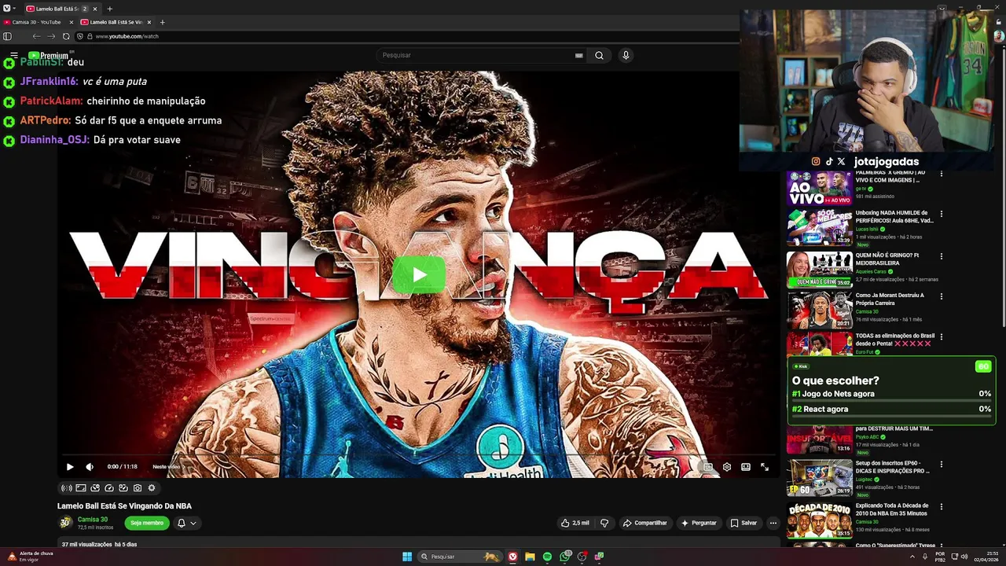Vote '#1 Jogo do Nets agora' in poll
Screen dimensions: 1006x566
coord(891,395)
